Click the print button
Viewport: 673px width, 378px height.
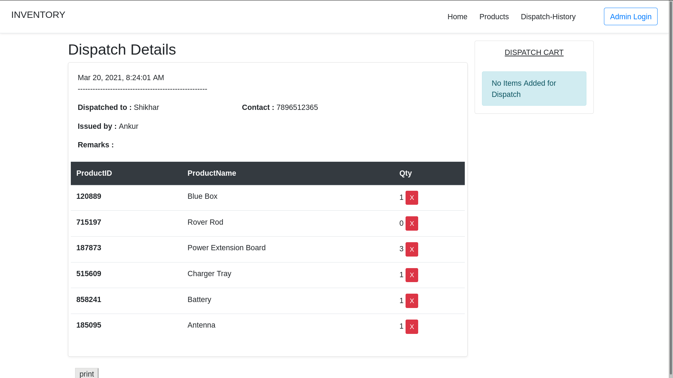coord(87,373)
